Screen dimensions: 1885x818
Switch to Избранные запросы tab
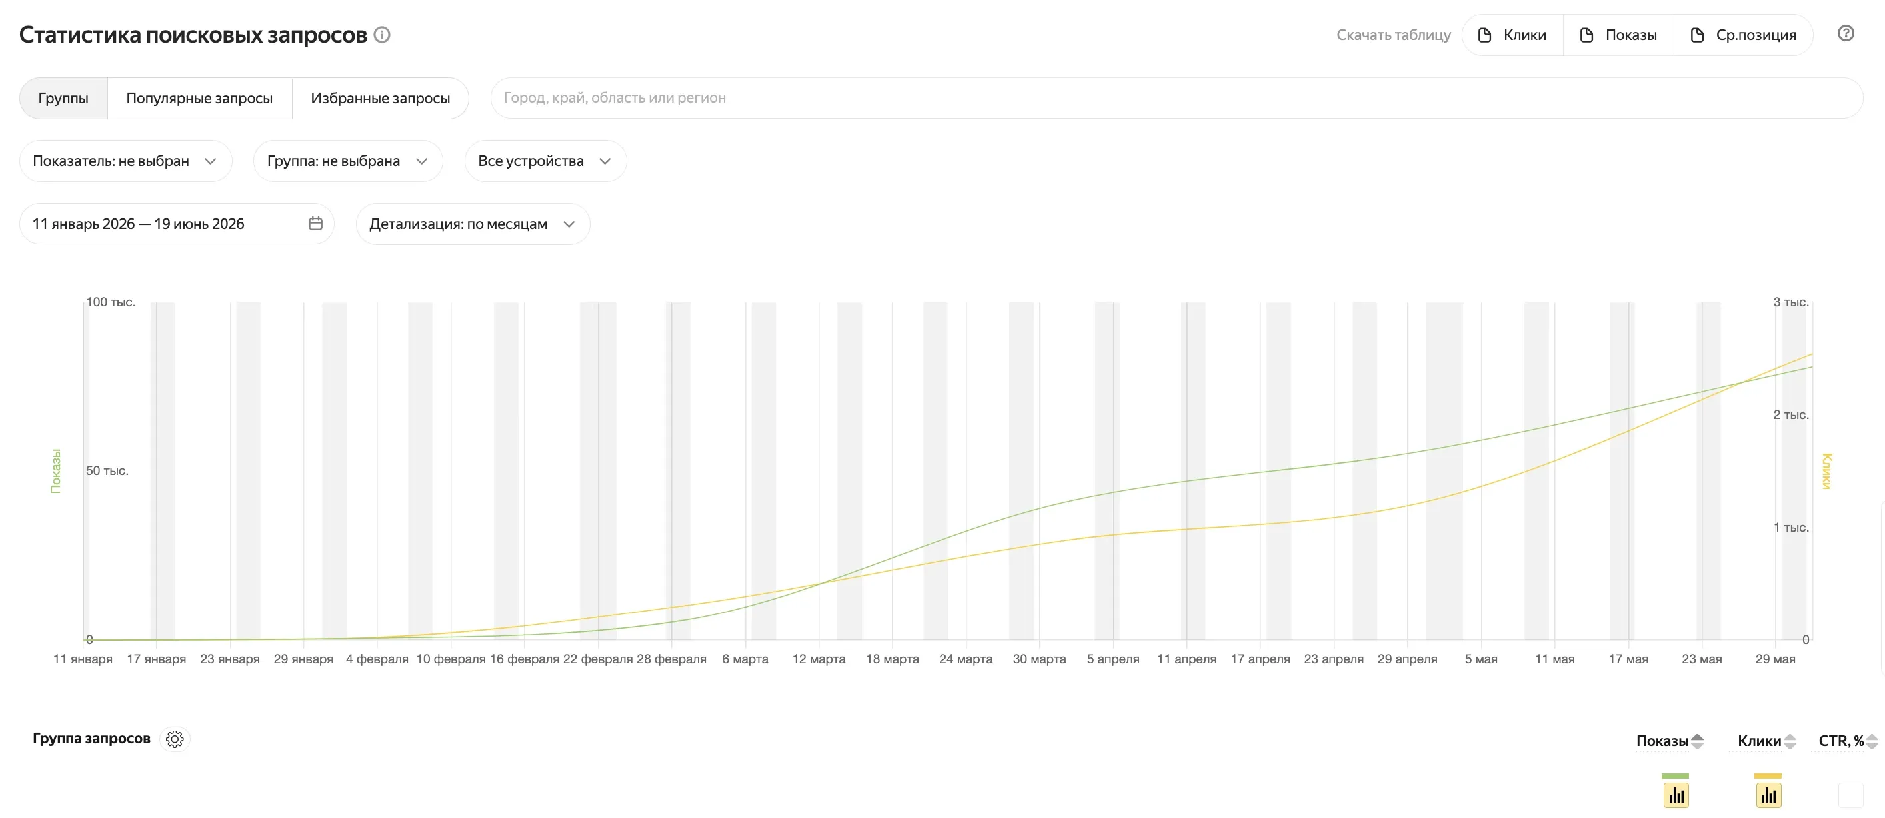click(381, 98)
